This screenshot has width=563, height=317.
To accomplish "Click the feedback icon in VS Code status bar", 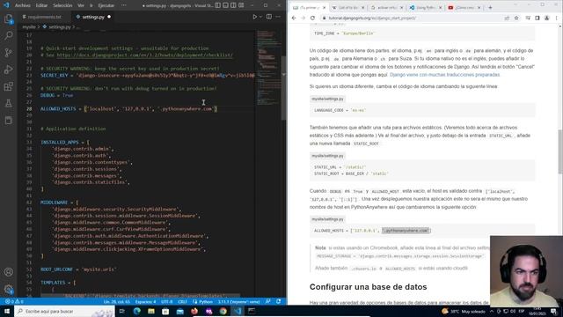I will (268, 302).
